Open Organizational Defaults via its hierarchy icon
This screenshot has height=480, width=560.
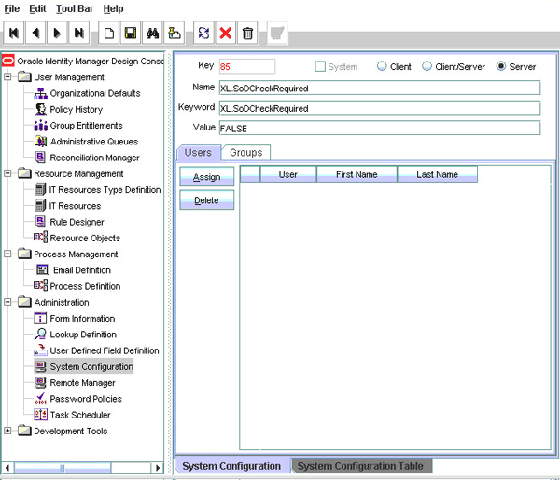pos(41,93)
